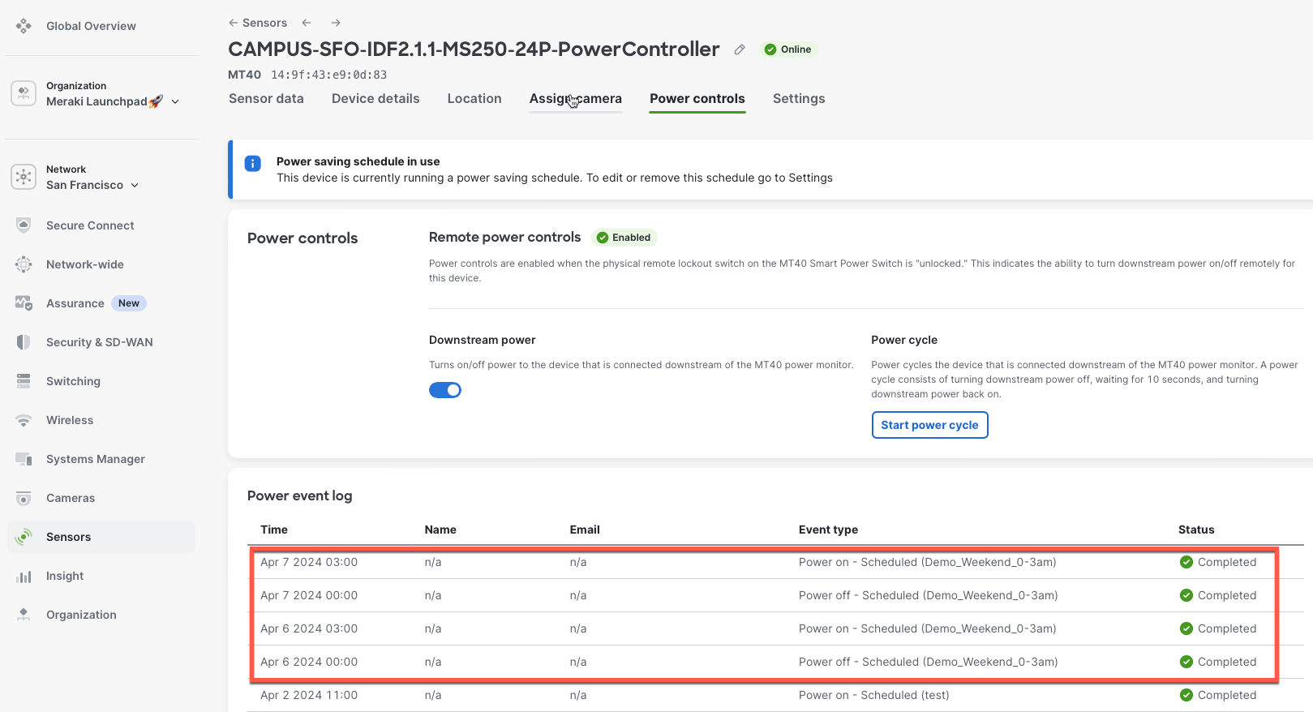The width and height of the screenshot is (1313, 712).
Task: Click the pencil edit icon beside device name
Action: tap(740, 49)
